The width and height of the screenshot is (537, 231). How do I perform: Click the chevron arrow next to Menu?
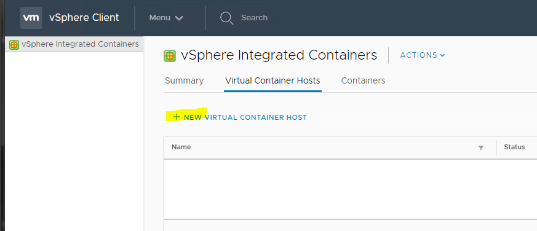[x=179, y=18]
